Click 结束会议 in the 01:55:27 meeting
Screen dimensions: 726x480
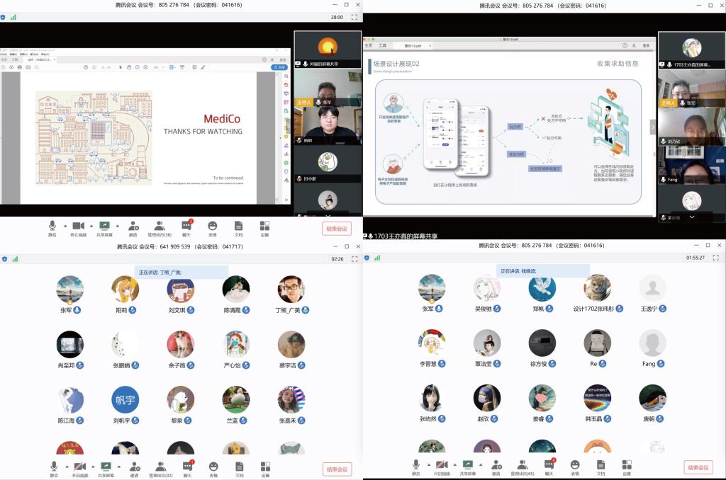(x=698, y=467)
